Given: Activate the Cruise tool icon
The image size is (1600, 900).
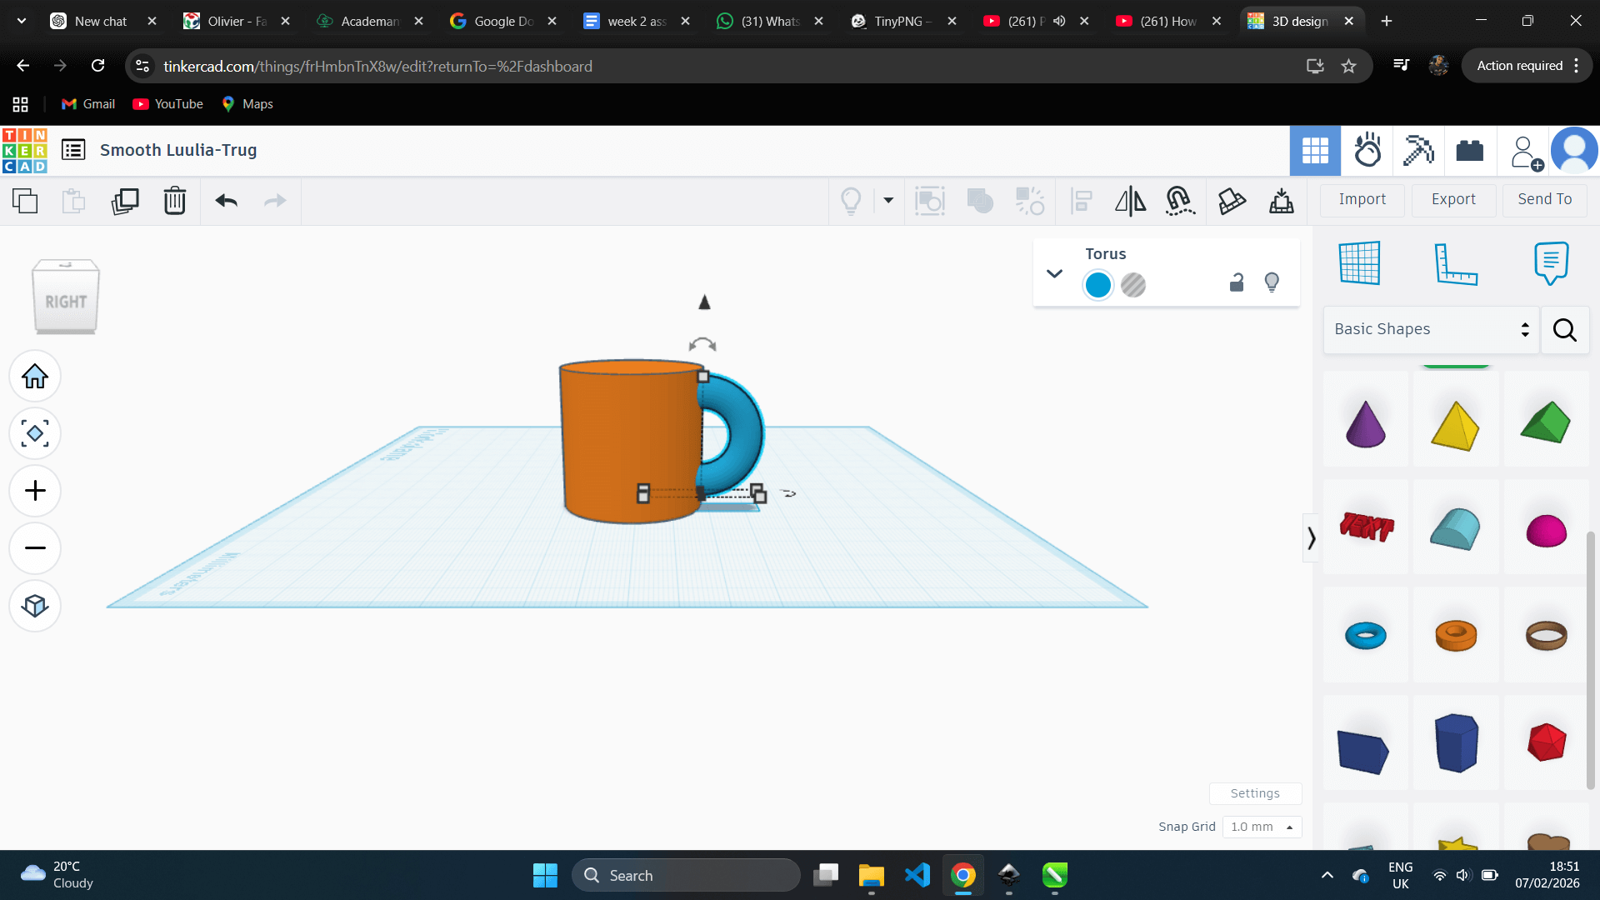Looking at the screenshot, I should point(1180,201).
